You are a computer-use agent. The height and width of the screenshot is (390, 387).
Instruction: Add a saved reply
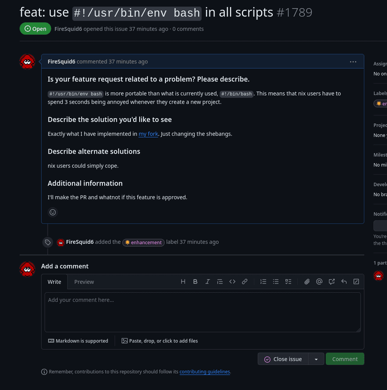pyautogui.click(x=344, y=282)
